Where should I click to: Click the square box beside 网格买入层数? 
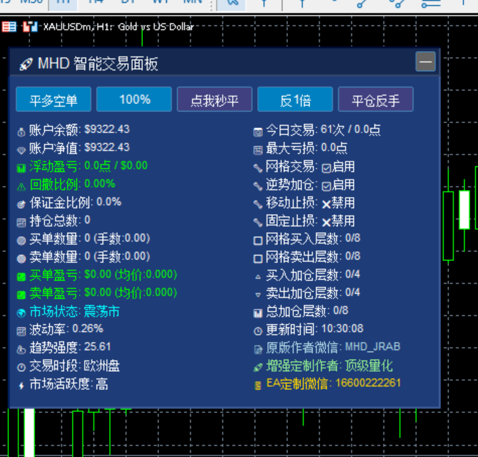(258, 241)
